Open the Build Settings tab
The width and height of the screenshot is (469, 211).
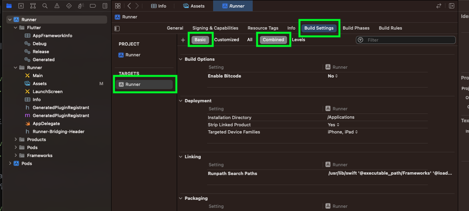(x=319, y=28)
